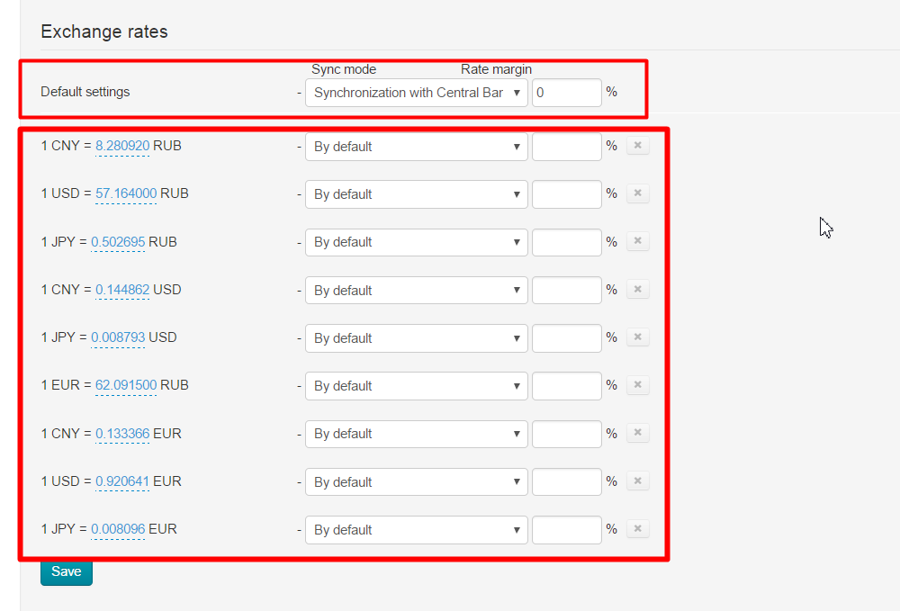Open sync mode dropdown for CNY to EUR

point(416,434)
